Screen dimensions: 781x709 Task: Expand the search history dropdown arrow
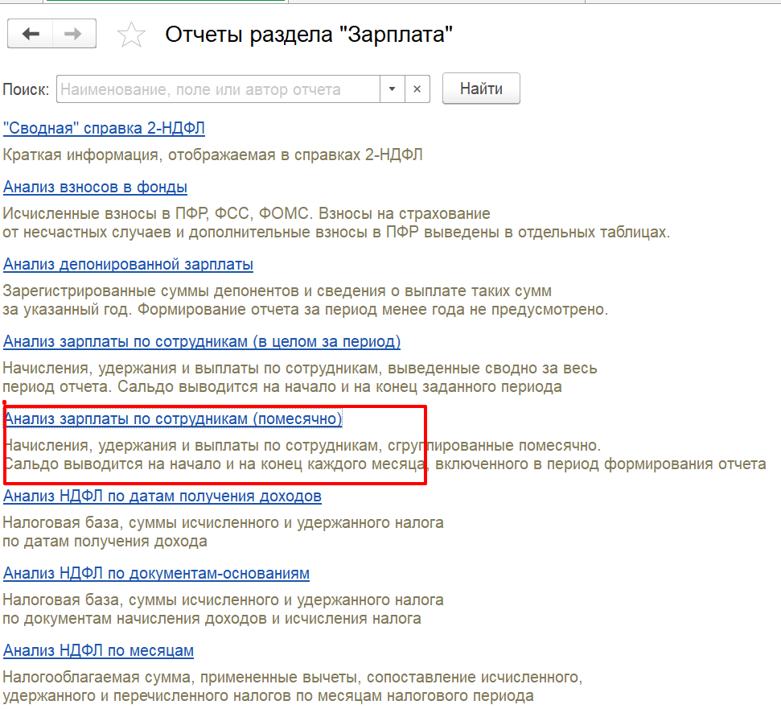click(x=392, y=89)
